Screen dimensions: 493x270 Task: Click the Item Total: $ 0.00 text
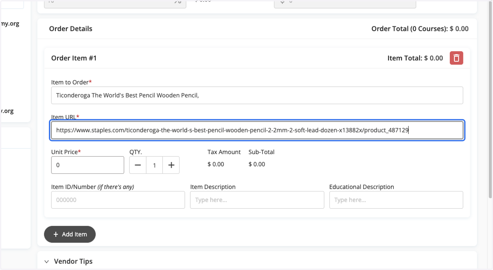pos(415,58)
